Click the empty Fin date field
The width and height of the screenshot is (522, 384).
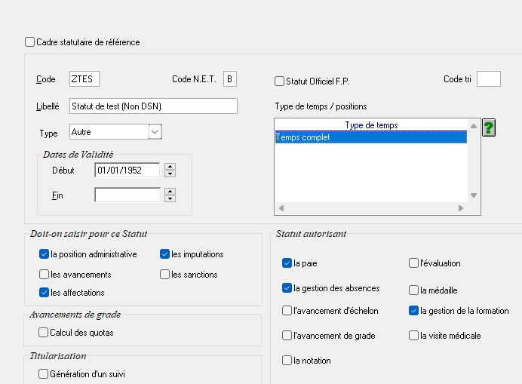(127, 195)
